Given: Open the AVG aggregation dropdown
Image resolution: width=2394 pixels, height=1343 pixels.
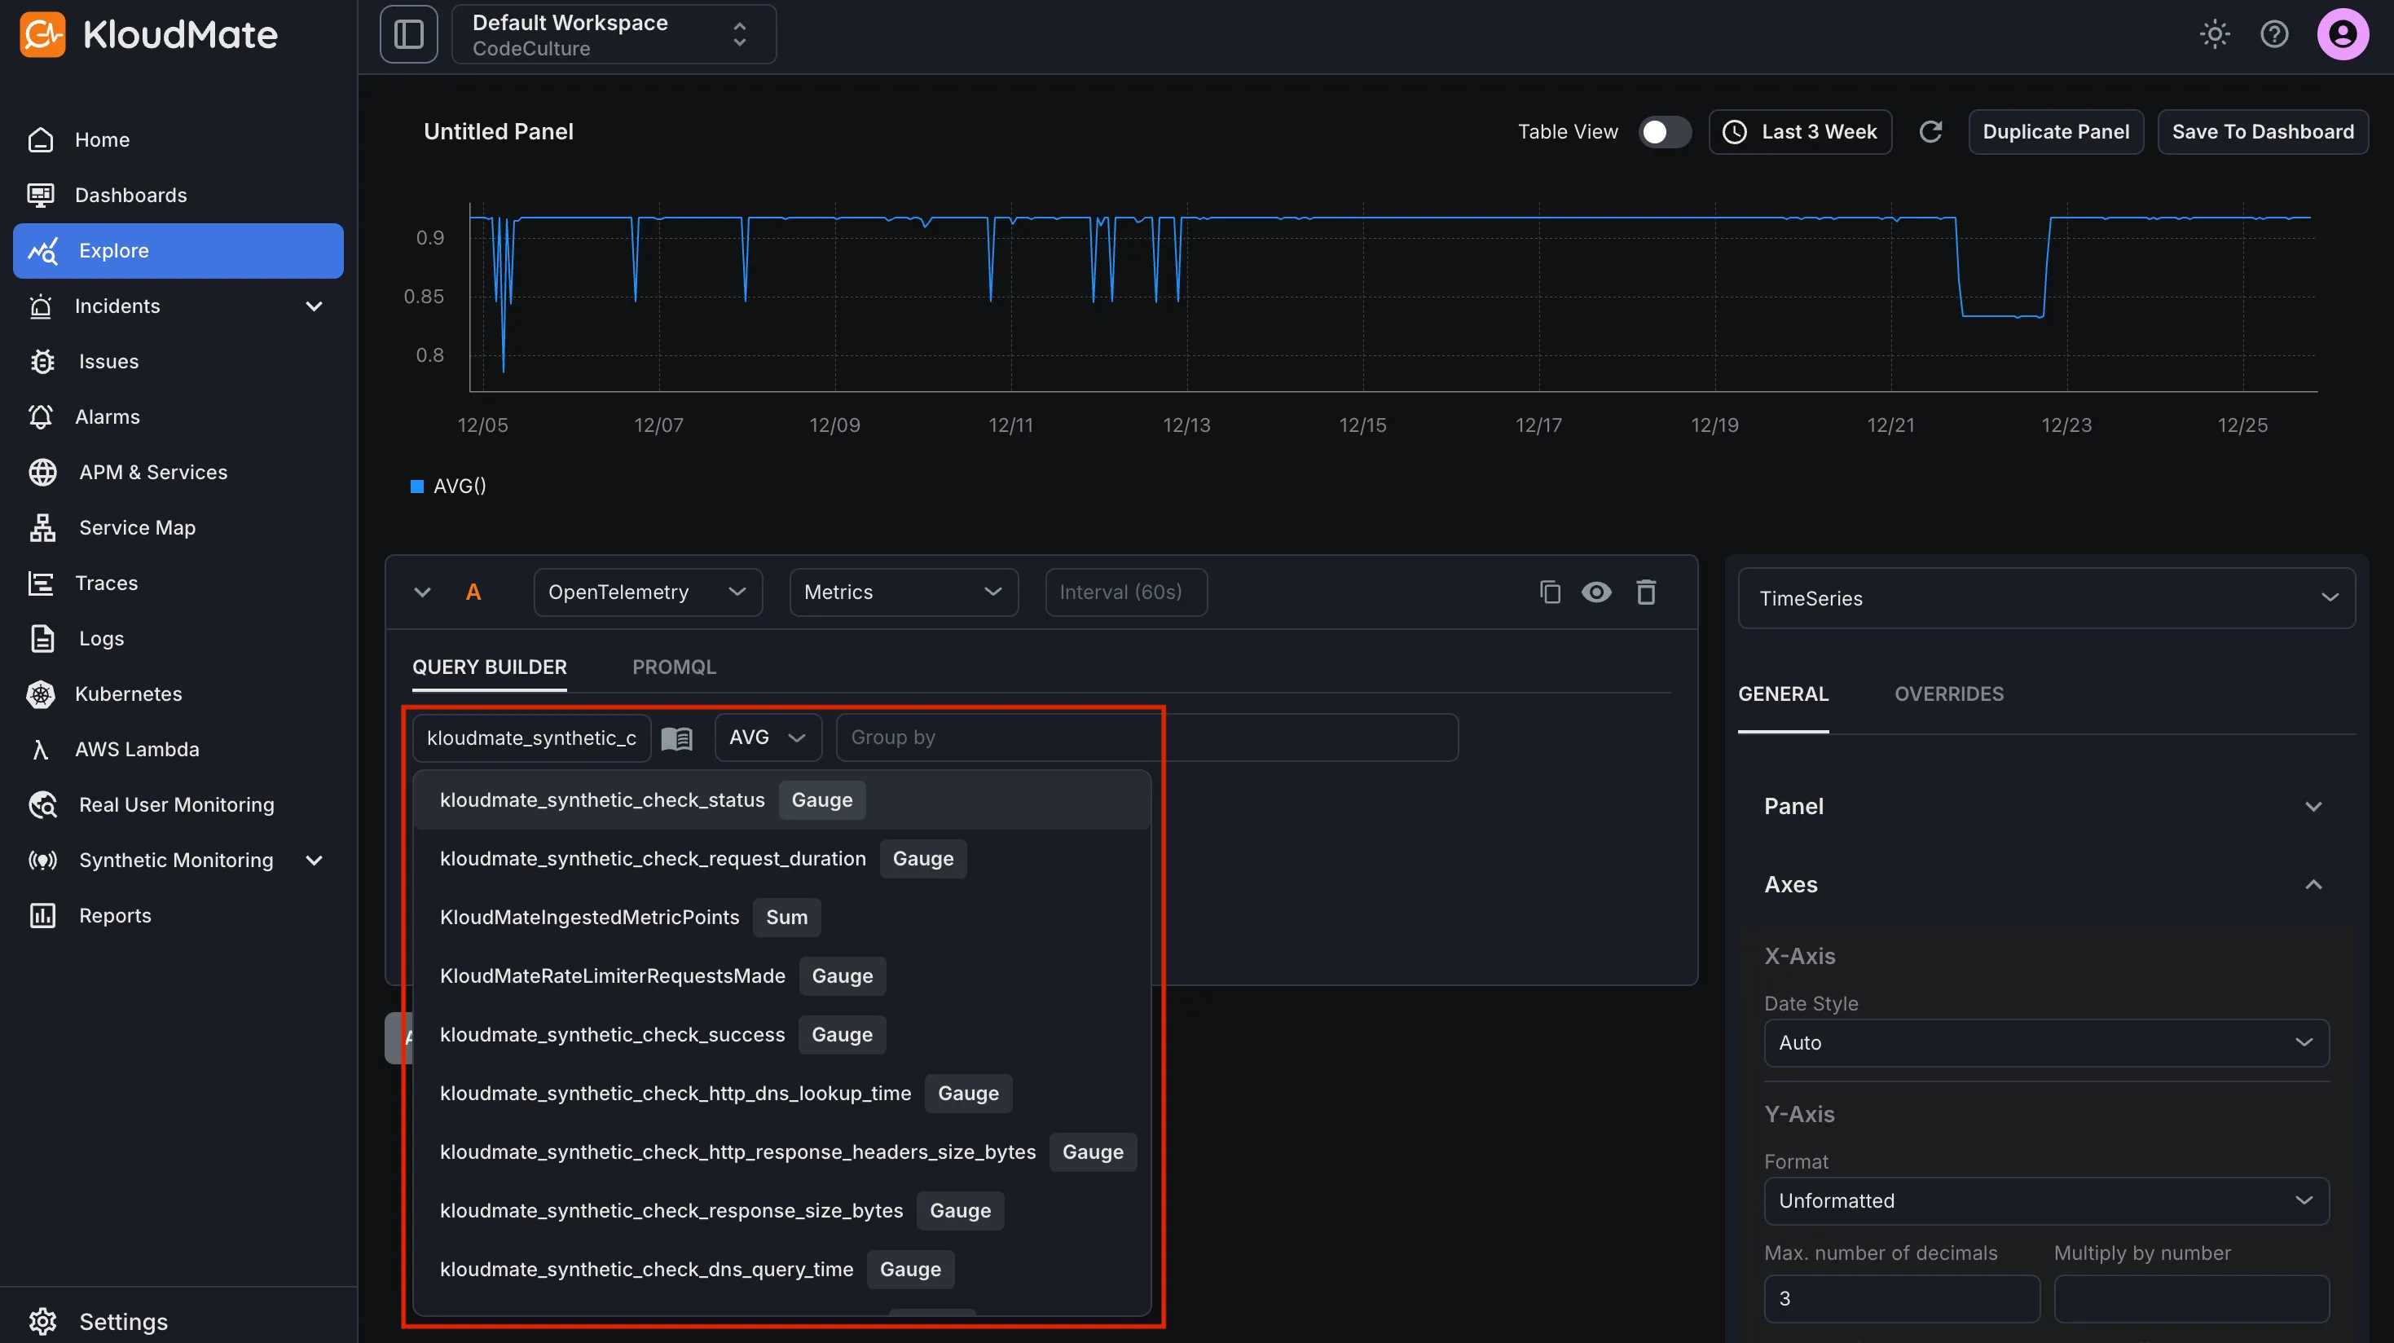Looking at the screenshot, I should click(x=768, y=738).
